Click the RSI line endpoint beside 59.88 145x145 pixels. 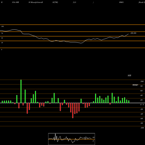click(128, 34)
